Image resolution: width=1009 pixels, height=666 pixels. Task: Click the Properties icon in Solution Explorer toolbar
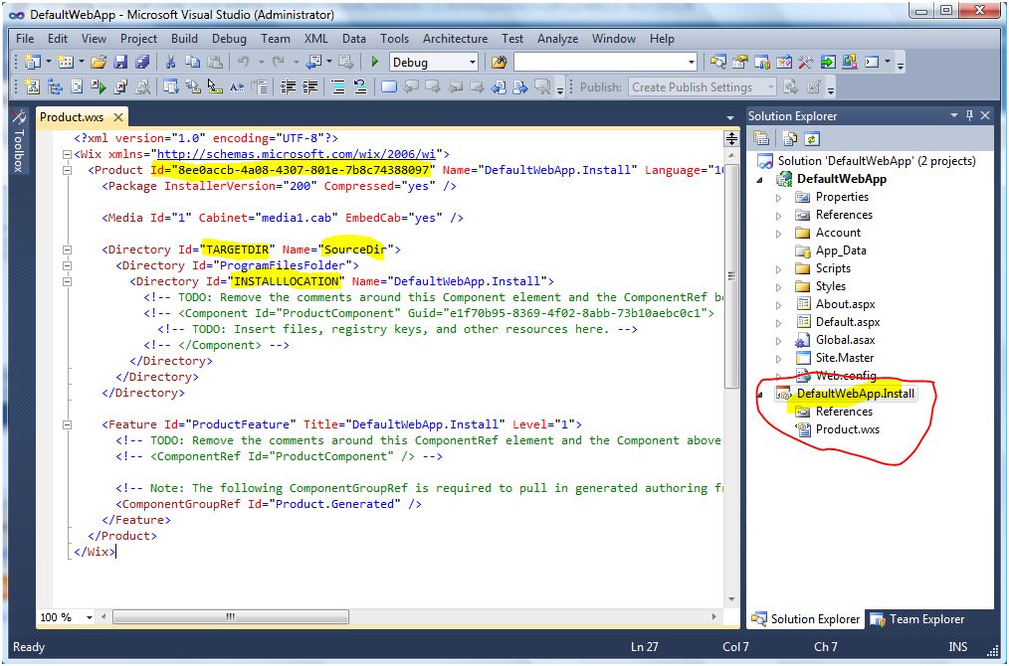761,138
